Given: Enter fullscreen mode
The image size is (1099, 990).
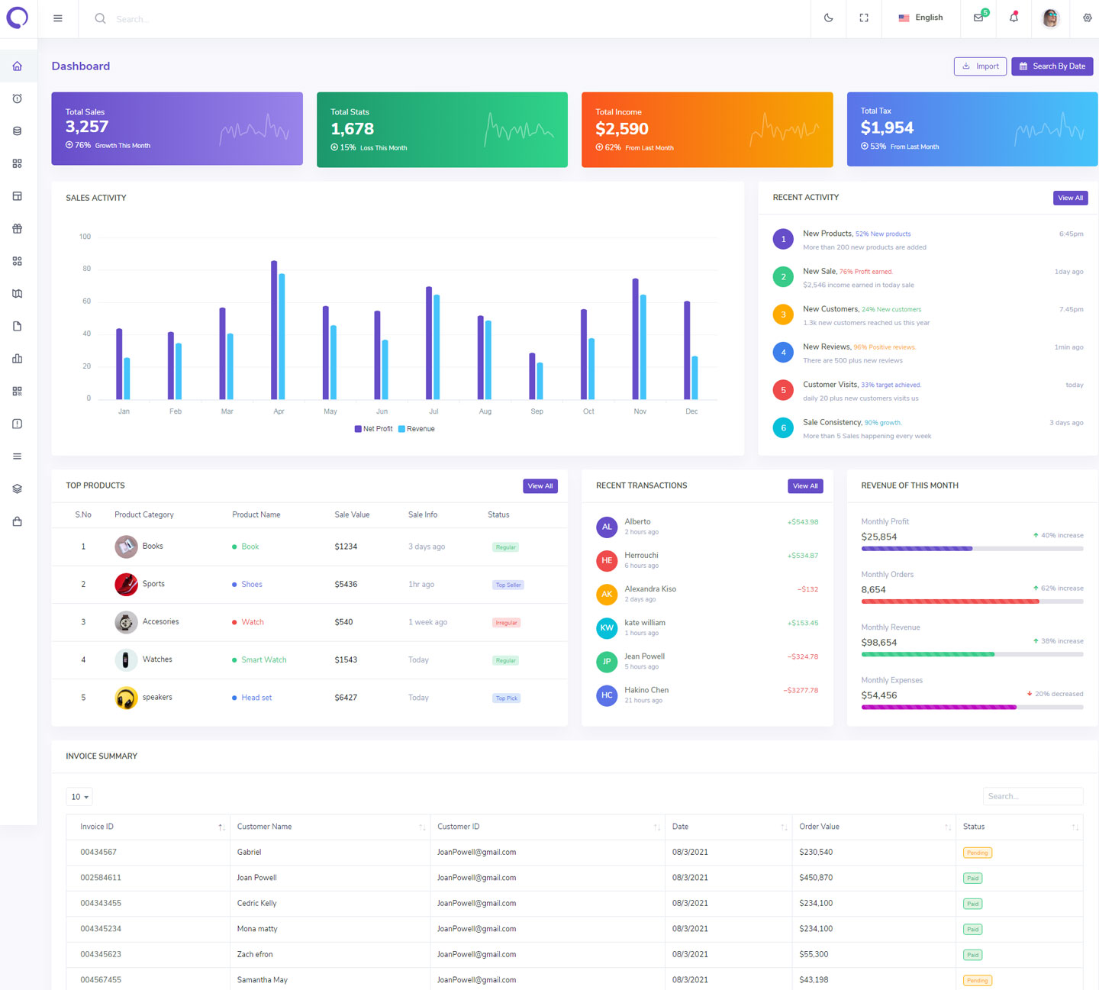Looking at the screenshot, I should click(864, 18).
